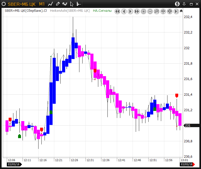This screenshot has height=169, width=201.
Task: Select the pencil drawing tool
Action: tap(58, 4)
